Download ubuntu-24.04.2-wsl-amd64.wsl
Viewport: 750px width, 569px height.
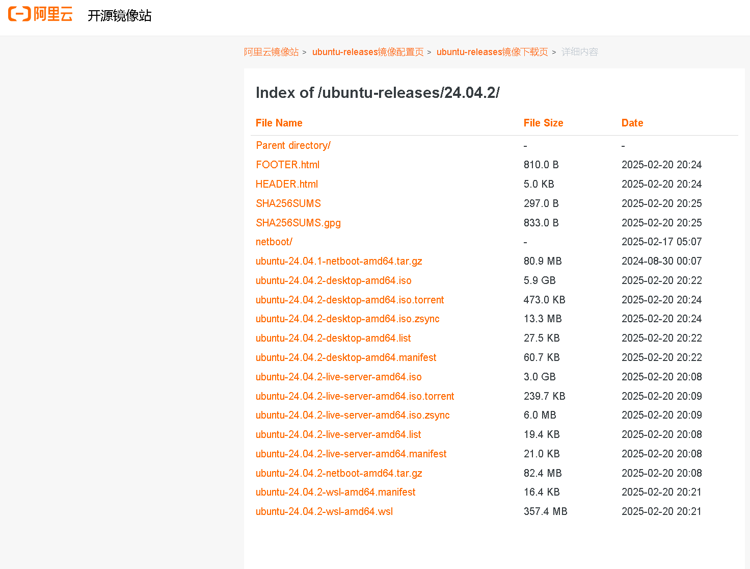(324, 511)
